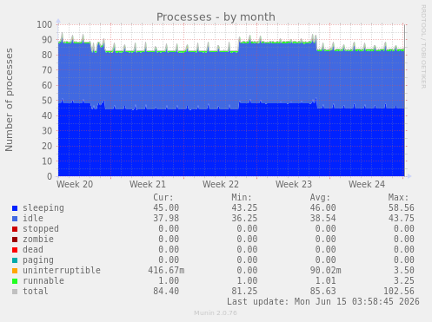Click the total minimum value 81.25
Screen dimensions: 432x322
[244, 292]
